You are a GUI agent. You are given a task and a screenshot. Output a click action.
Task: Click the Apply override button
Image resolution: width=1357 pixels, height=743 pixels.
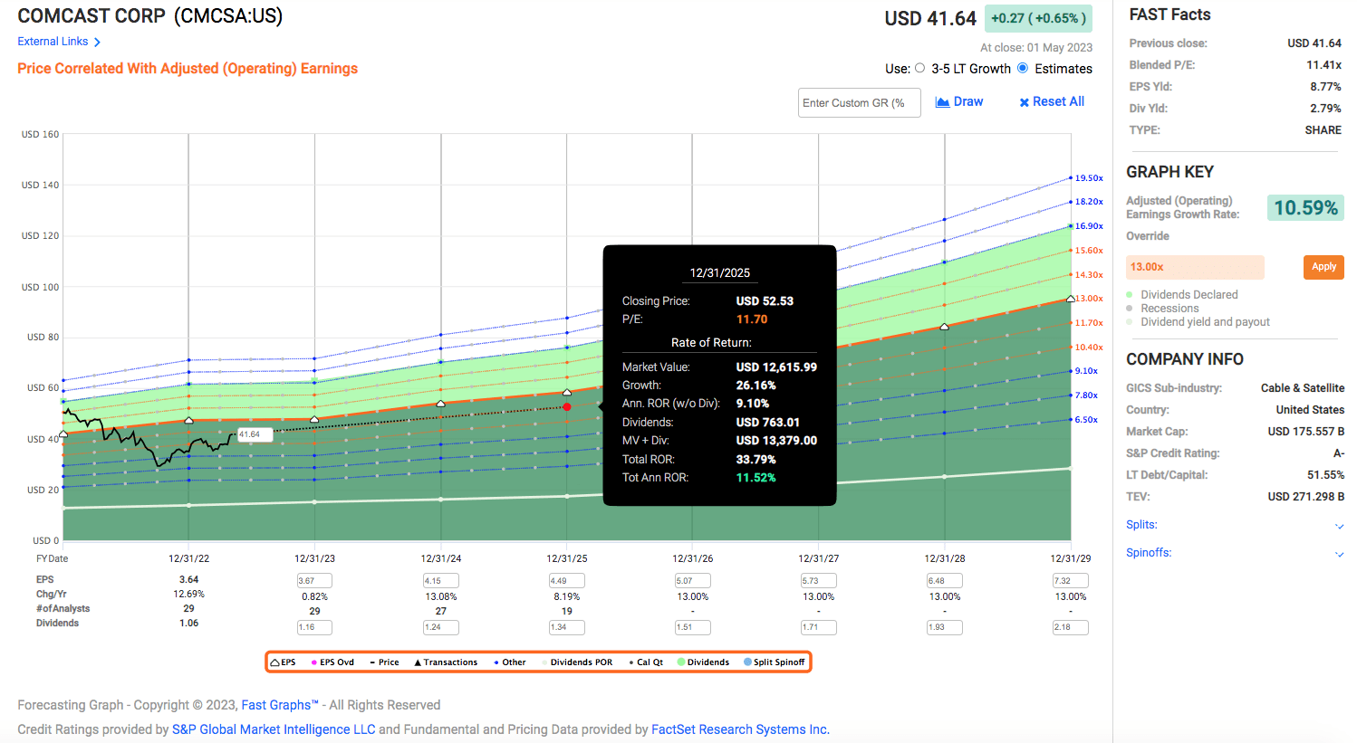point(1323,267)
